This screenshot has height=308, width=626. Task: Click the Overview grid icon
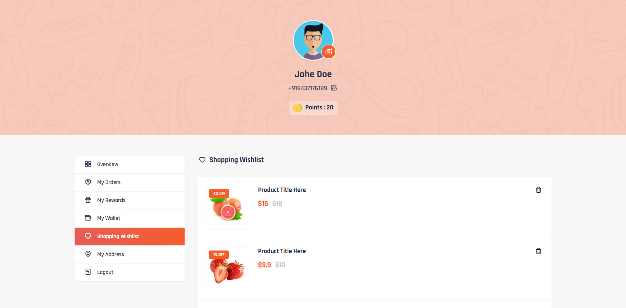[x=88, y=164]
